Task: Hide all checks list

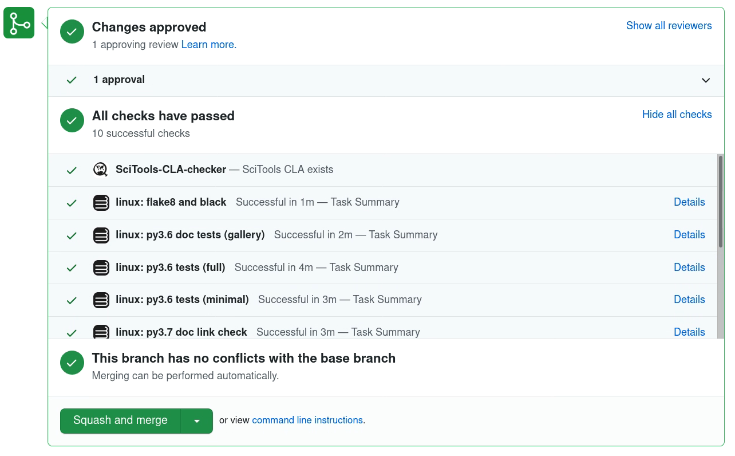Action: coord(677,115)
